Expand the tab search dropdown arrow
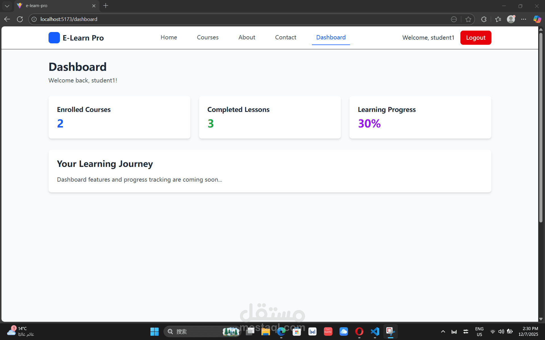Viewport: 545px width, 340px height. pyautogui.click(x=7, y=6)
